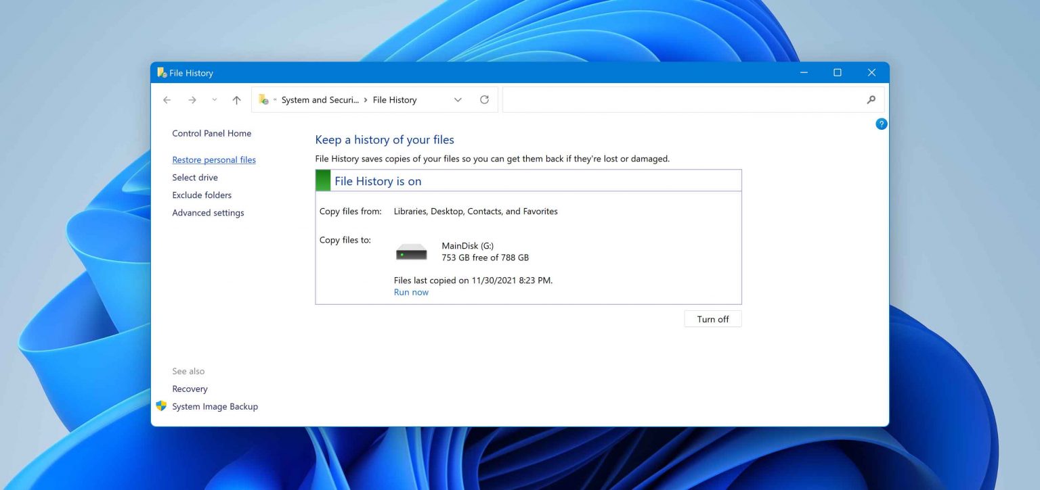Screen dimensions: 1040x490
Task: Click the back navigation arrow
Action: (167, 99)
